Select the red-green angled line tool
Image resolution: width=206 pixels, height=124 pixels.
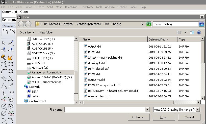click(x=4, y=99)
